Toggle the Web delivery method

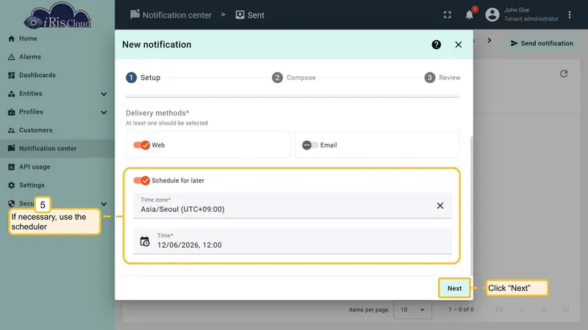pyautogui.click(x=141, y=145)
